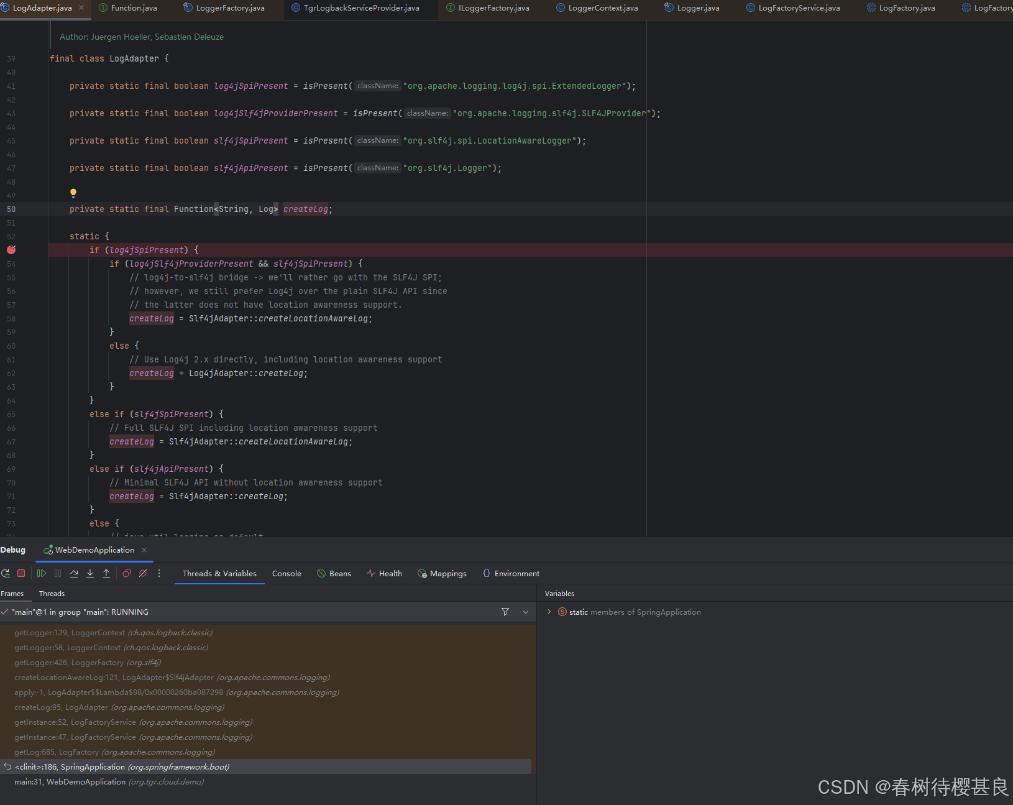Close the LogAdapter.java tab
Viewport: 1013px width, 805px height.
point(81,8)
